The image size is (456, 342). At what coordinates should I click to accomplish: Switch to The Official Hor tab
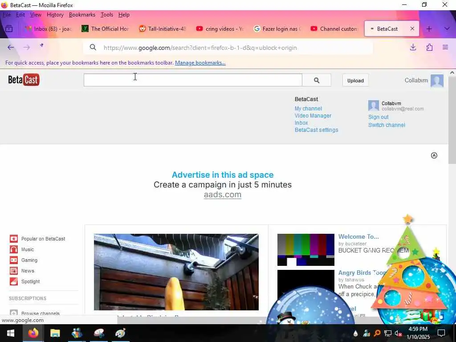click(x=105, y=29)
